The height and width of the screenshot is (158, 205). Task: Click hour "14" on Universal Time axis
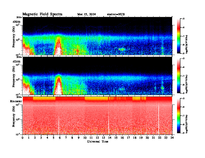pyautogui.click(x=110, y=138)
